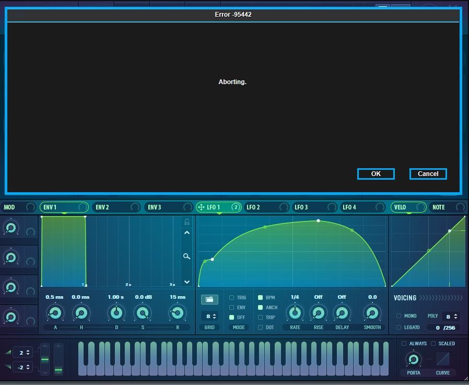Click the Decay value 1.00 s
This screenshot has width=469, height=385.
(116, 297)
